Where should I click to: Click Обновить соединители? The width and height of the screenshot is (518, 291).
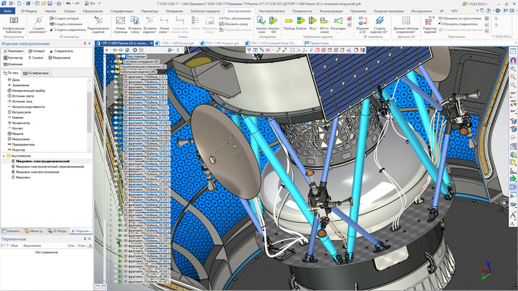click(x=458, y=24)
